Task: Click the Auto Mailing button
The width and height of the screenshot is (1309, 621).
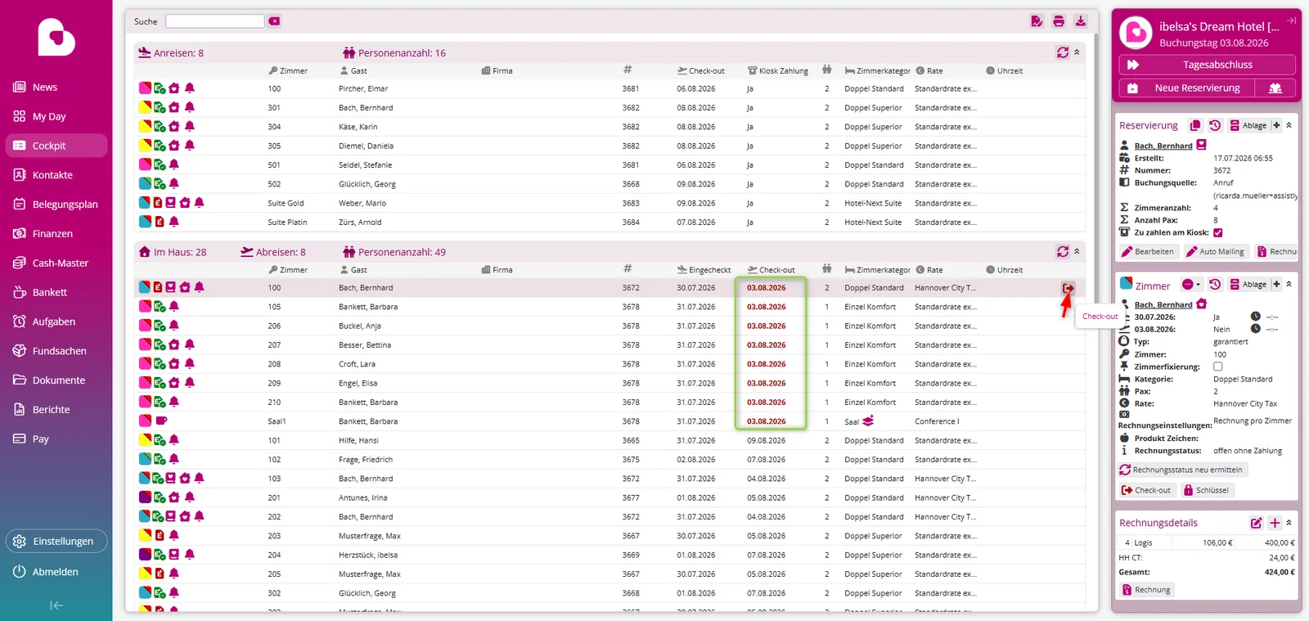Action: point(1216,252)
